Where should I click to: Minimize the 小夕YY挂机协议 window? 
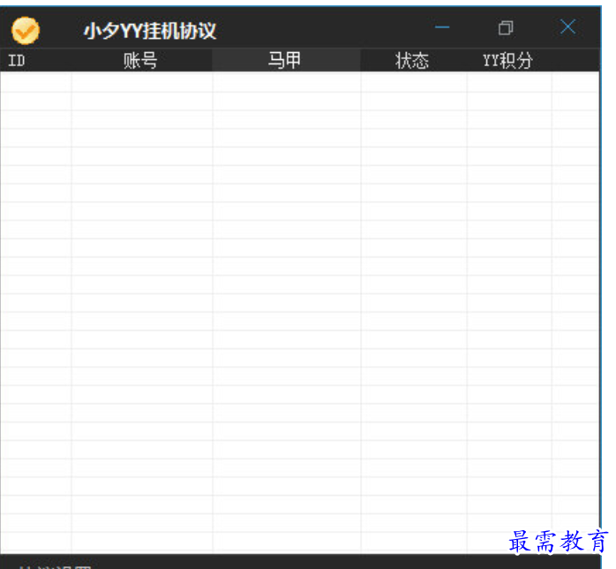[x=442, y=27]
